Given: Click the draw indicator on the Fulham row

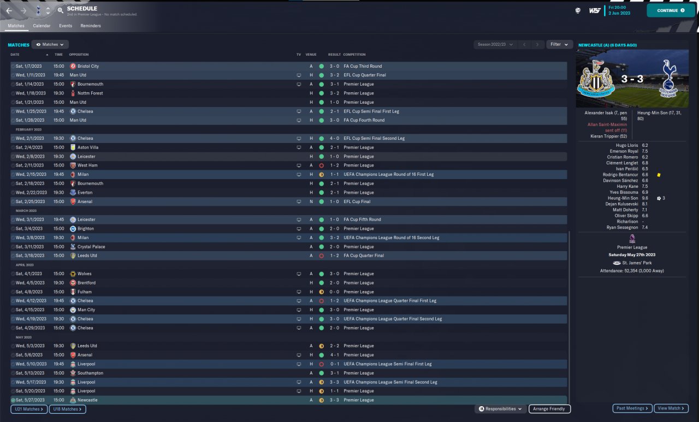Looking at the screenshot, I should (321, 292).
